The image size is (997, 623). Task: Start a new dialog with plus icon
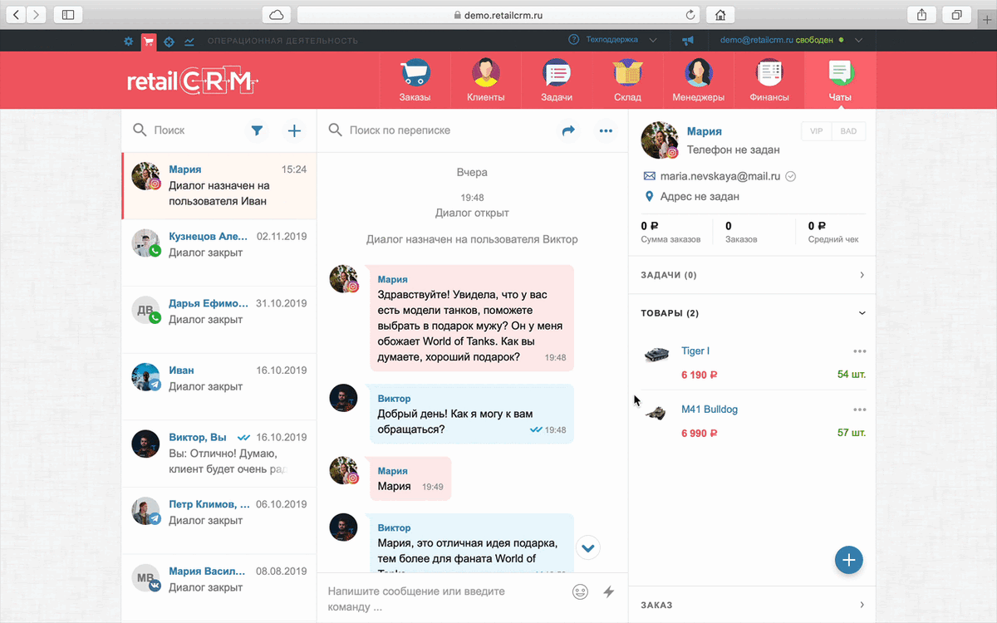click(293, 130)
